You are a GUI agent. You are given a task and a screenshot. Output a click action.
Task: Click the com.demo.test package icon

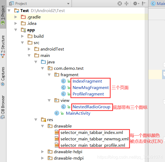tap(50, 68)
